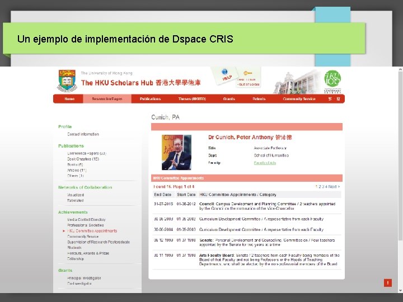Open Honours, Awards & Prizes link
The width and height of the screenshot is (403, 302).
click(88, 253)
